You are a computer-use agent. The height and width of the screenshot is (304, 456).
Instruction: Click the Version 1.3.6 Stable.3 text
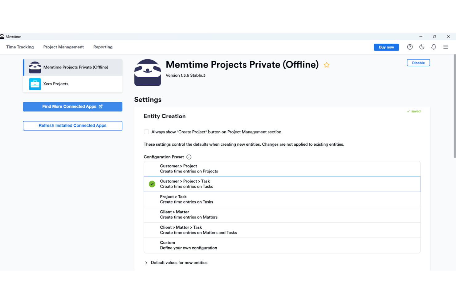tap(185, 75)
